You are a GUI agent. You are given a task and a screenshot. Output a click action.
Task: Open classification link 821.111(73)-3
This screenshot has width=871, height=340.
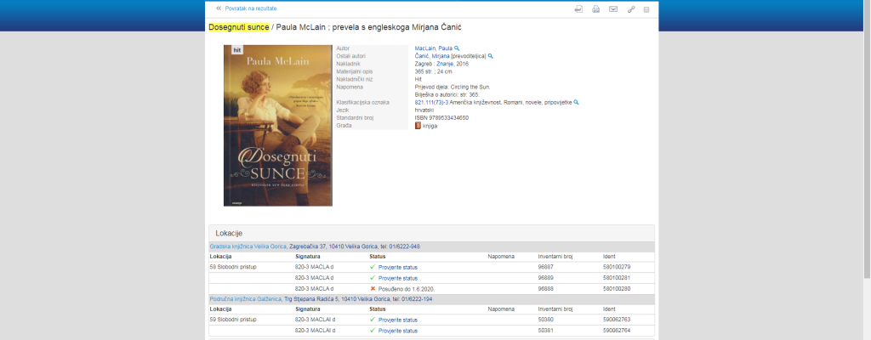pos(431,102)
